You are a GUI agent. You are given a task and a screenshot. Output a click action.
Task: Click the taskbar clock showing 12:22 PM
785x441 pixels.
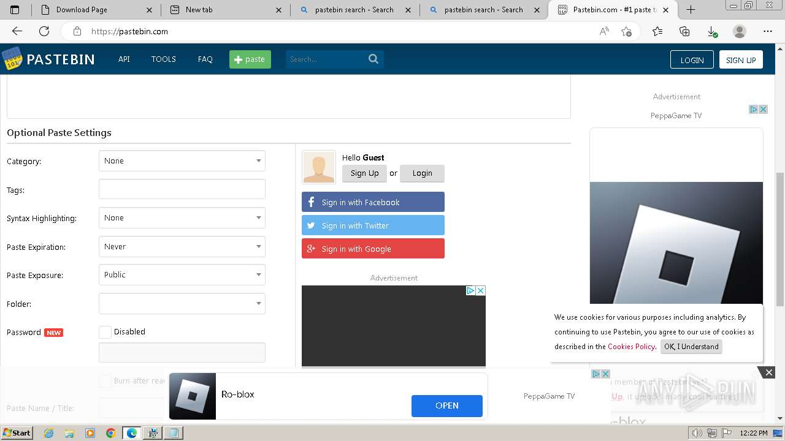point(754,433)
